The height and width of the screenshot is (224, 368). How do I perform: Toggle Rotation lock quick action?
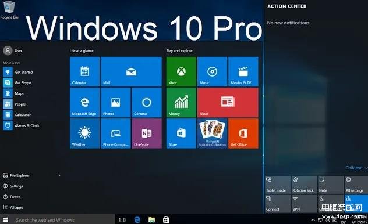click(x=304, y=185)
